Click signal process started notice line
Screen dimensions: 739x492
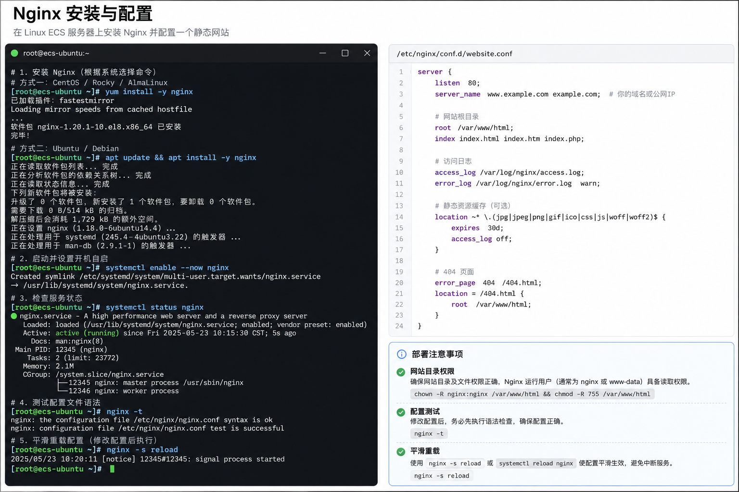148,459
